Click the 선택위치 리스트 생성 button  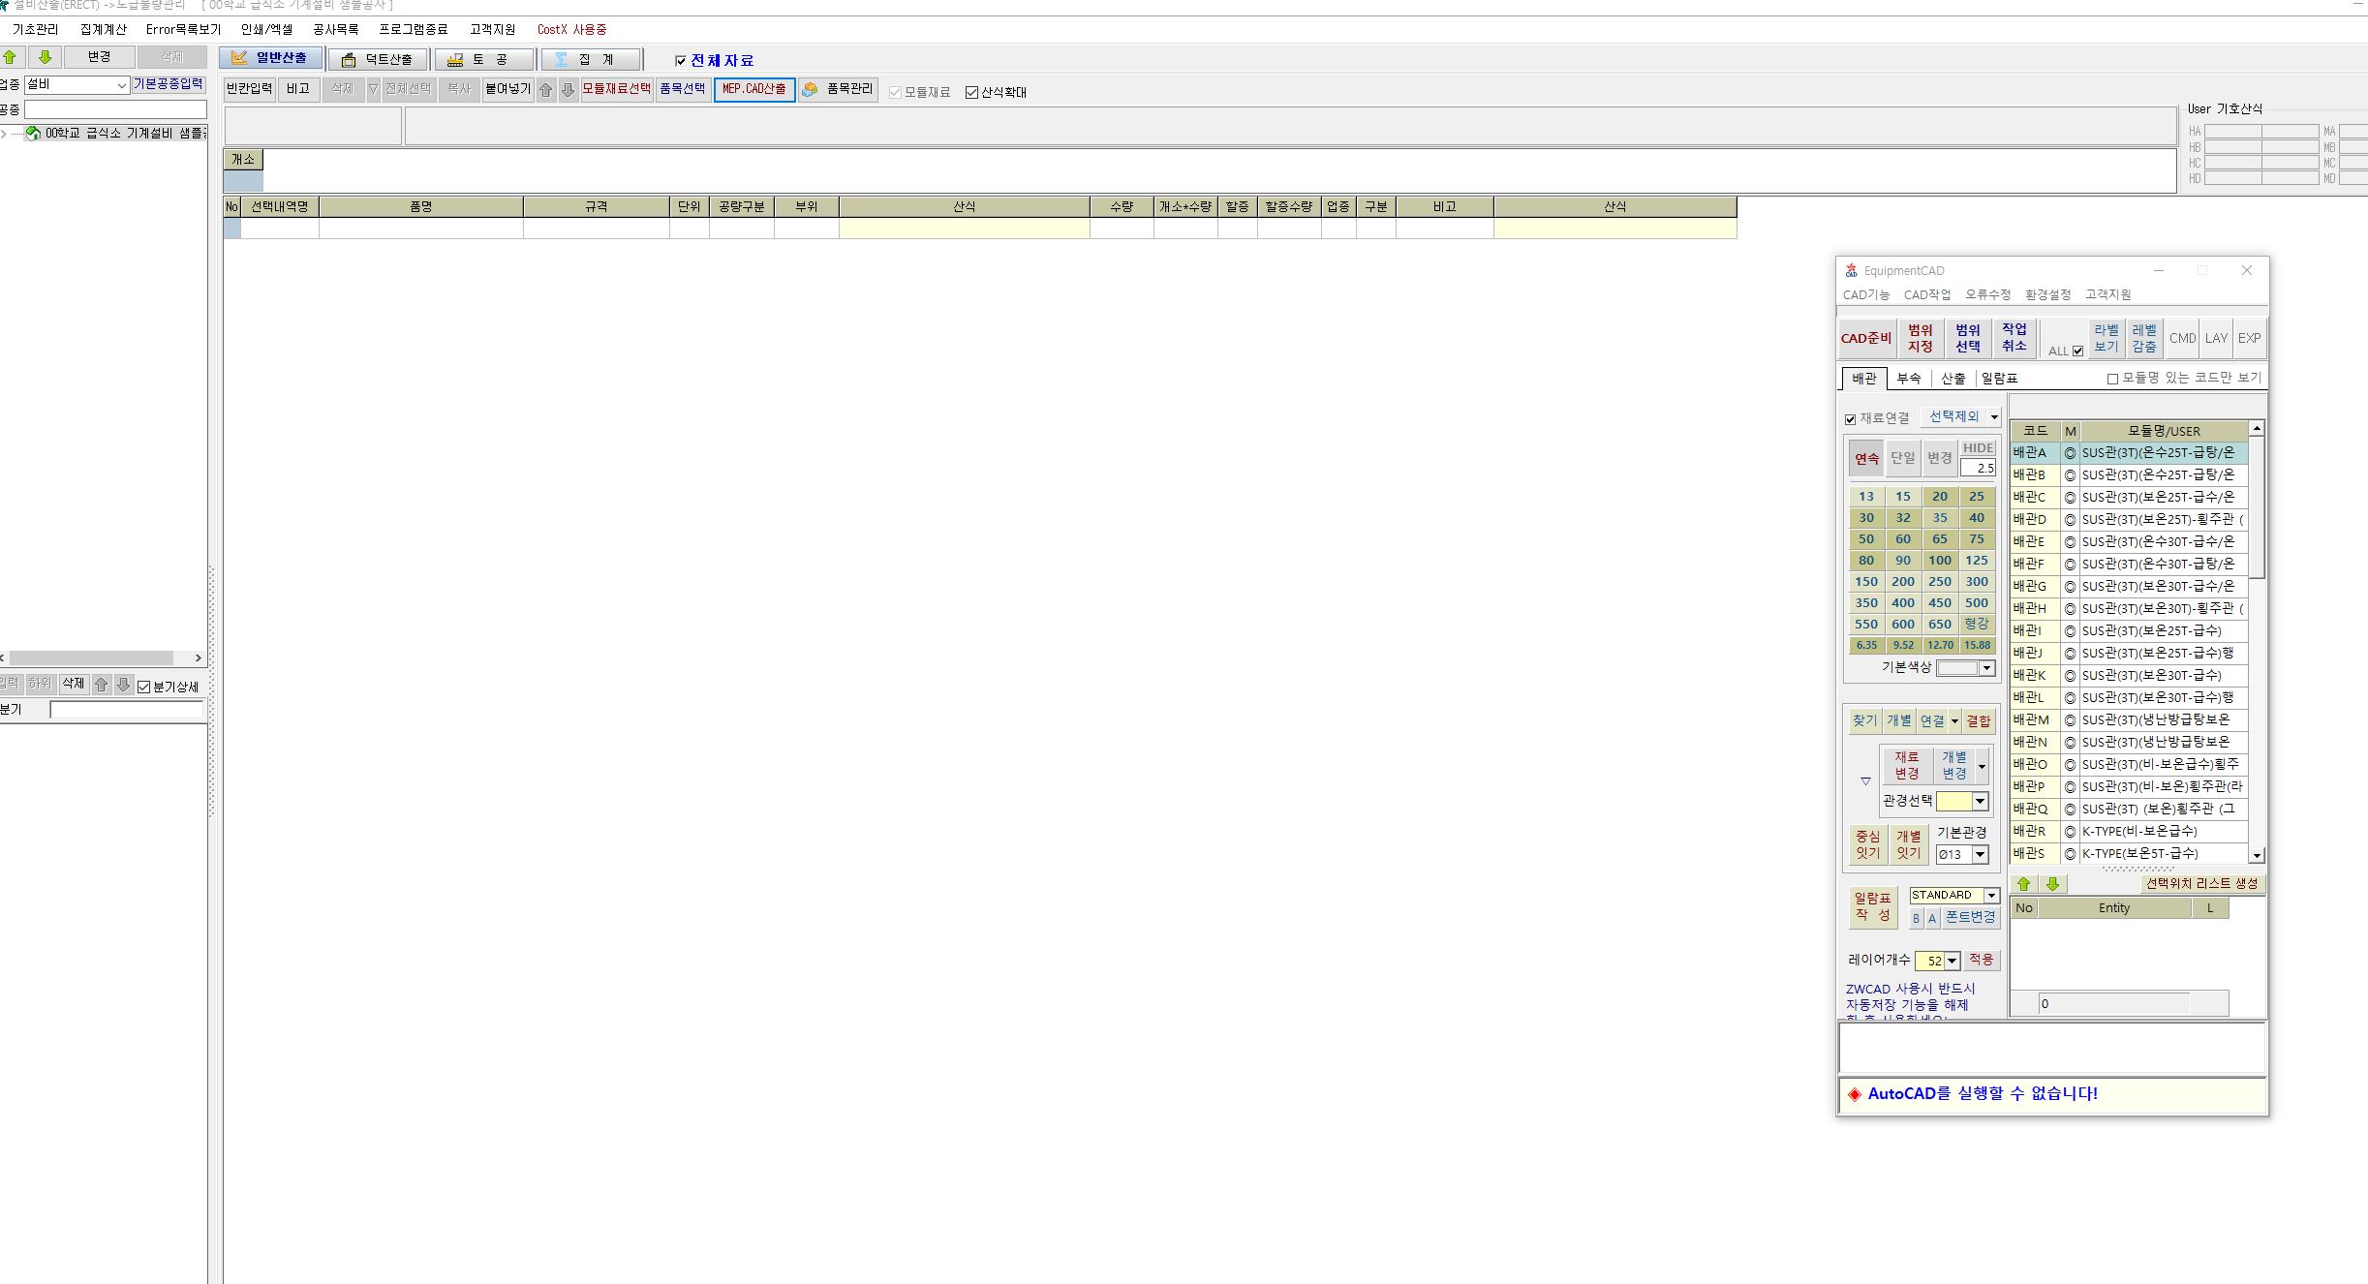2201,884
